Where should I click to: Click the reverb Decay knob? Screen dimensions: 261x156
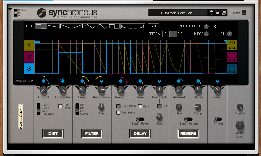(x=198, y=90)
